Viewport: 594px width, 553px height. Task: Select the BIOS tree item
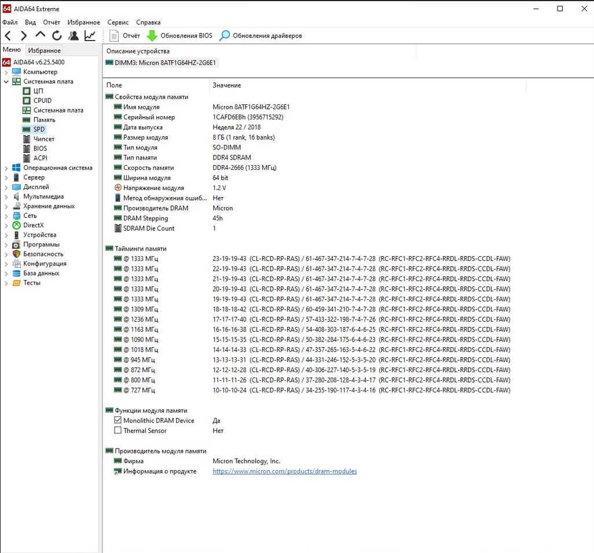tap(35, 148)
